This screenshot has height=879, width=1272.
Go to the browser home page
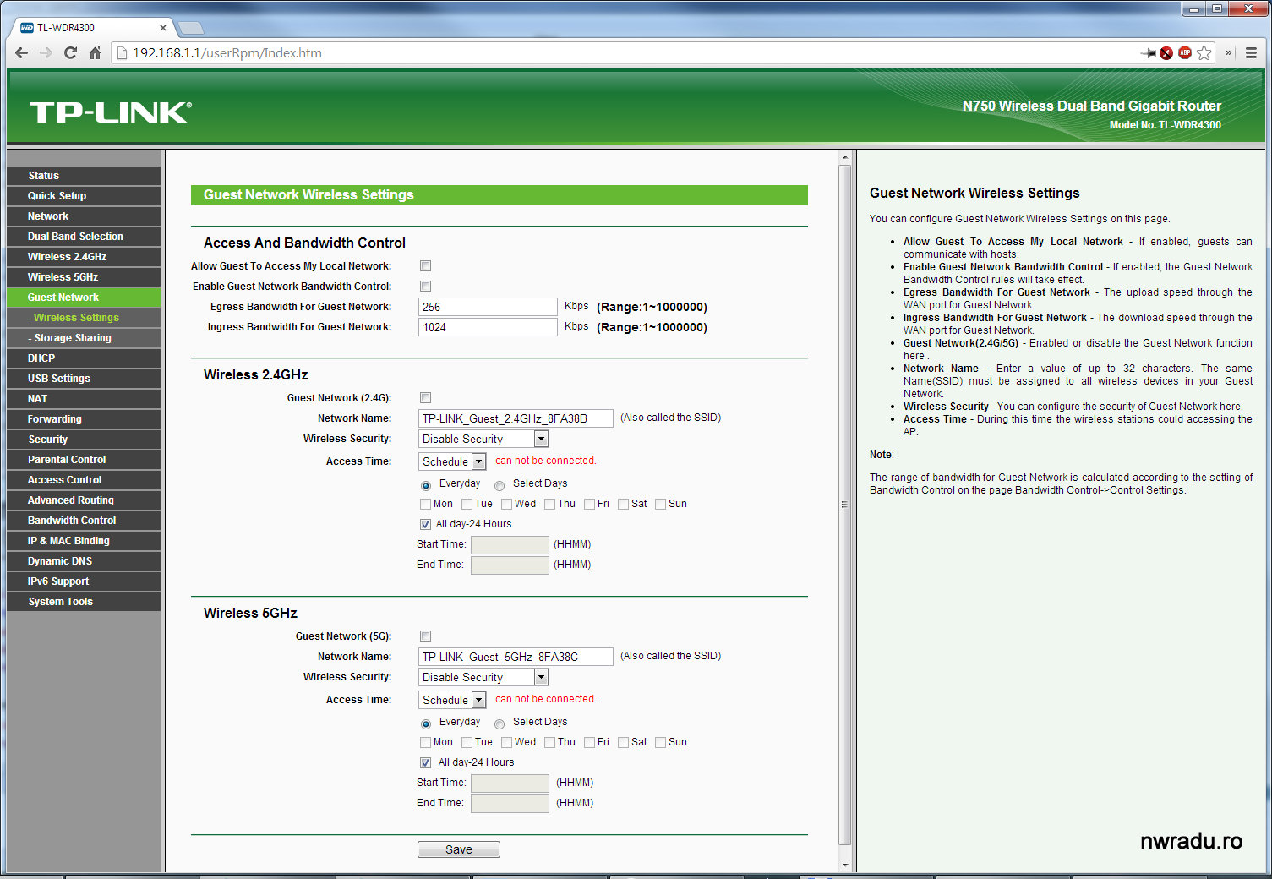pos(95,53)
